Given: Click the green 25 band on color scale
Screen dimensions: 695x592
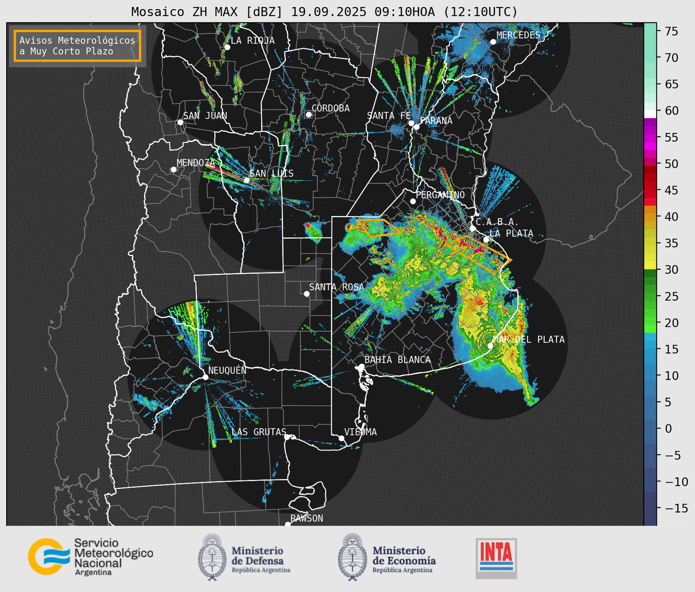Looking at the screenshot, I should [x=650, y=296].
